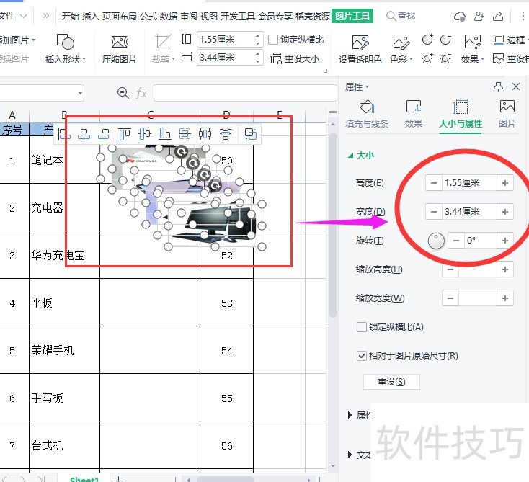Center selected pictures horizontally
Screen dimensions: 529x482
coord(84,133)
